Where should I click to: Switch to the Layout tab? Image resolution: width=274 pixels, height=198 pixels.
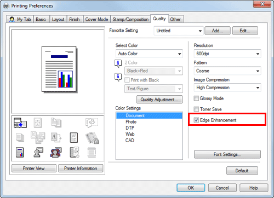click(58, 19)
